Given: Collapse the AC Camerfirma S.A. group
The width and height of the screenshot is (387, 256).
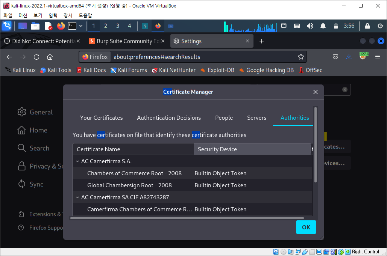Looking at the screenshot, I should click(77, 161).
